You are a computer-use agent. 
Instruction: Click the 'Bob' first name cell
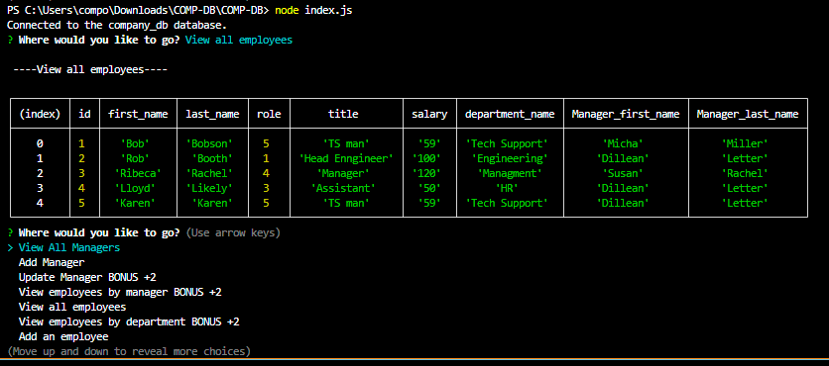[x=135, y=143]
